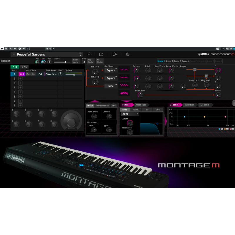
Task: Open dropdown arrow next to camera icon
Action: pos(223,48)
